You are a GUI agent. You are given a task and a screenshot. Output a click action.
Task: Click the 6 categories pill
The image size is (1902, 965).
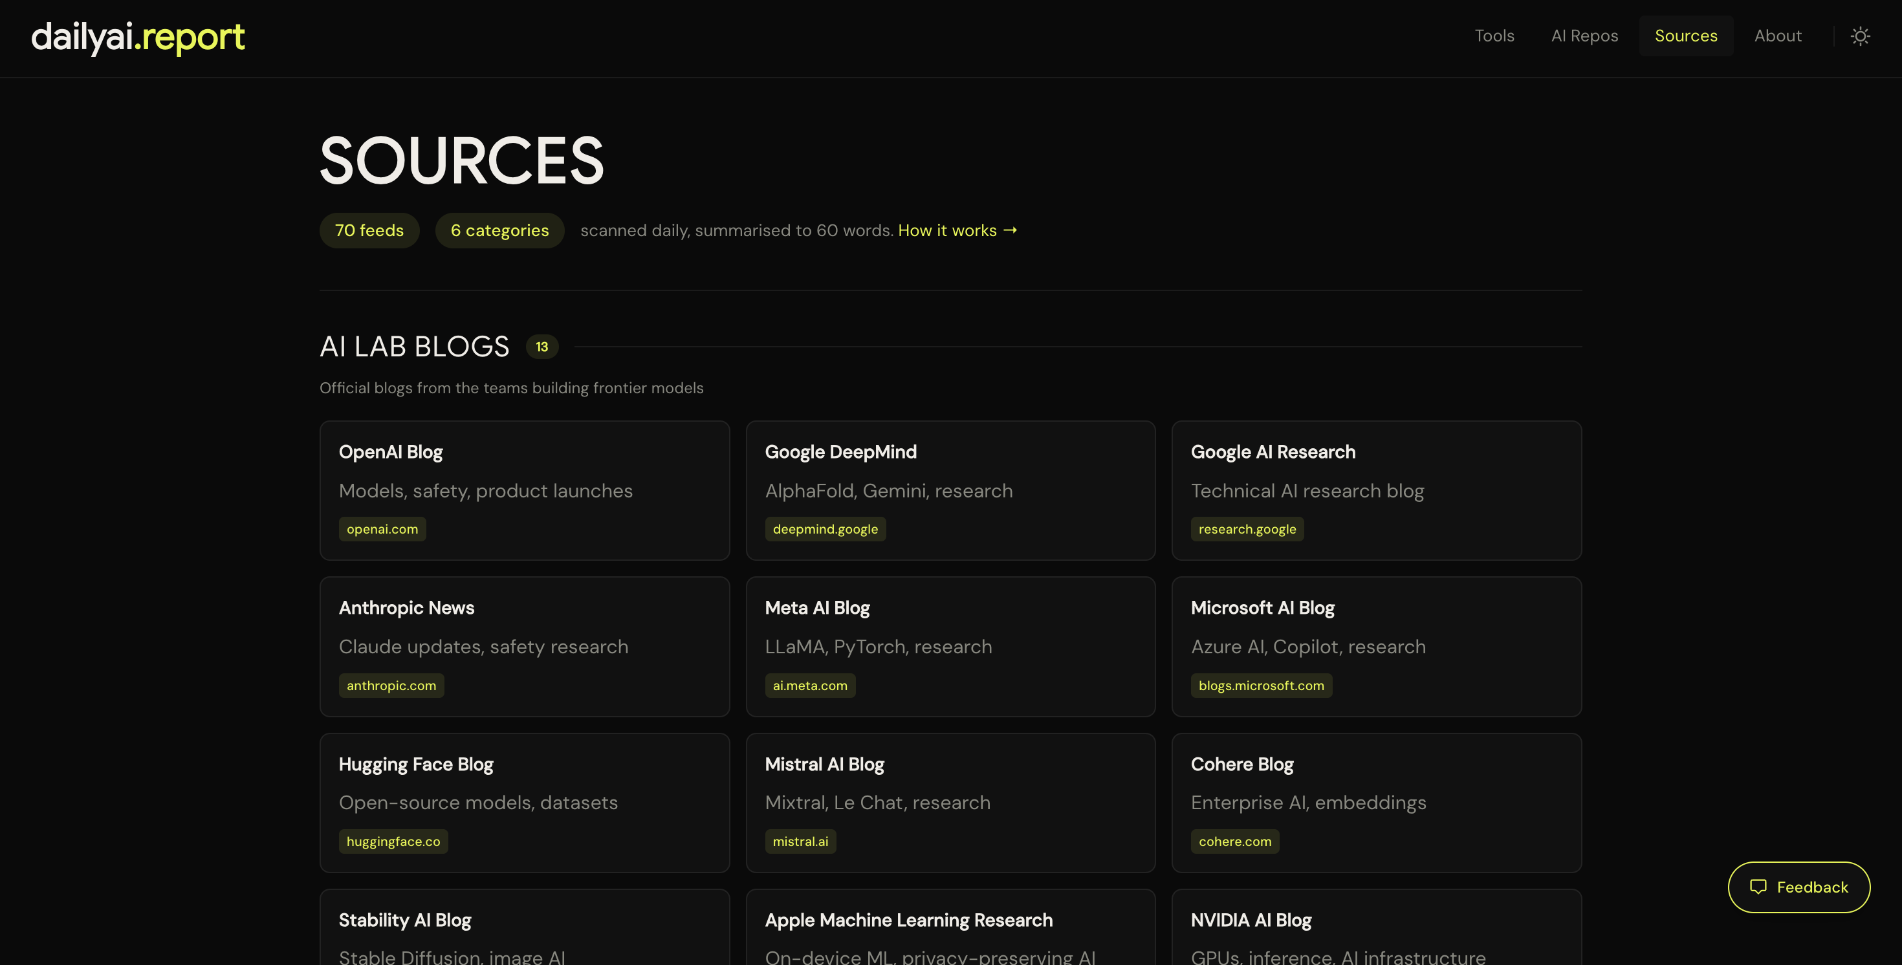(499, 230)
